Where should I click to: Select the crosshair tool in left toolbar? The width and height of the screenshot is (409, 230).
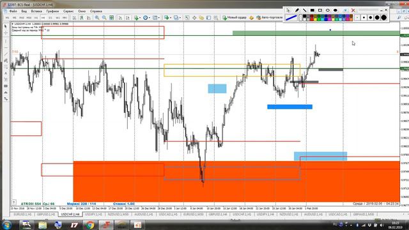[6, 33]
